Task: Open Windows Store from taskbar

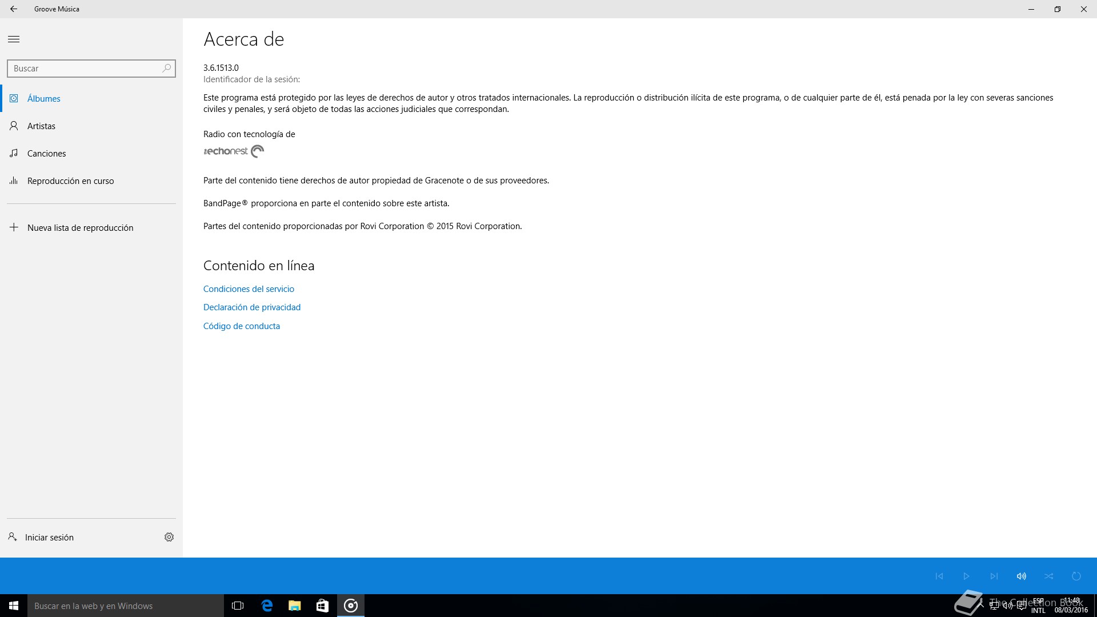Action: click(322, 606)
